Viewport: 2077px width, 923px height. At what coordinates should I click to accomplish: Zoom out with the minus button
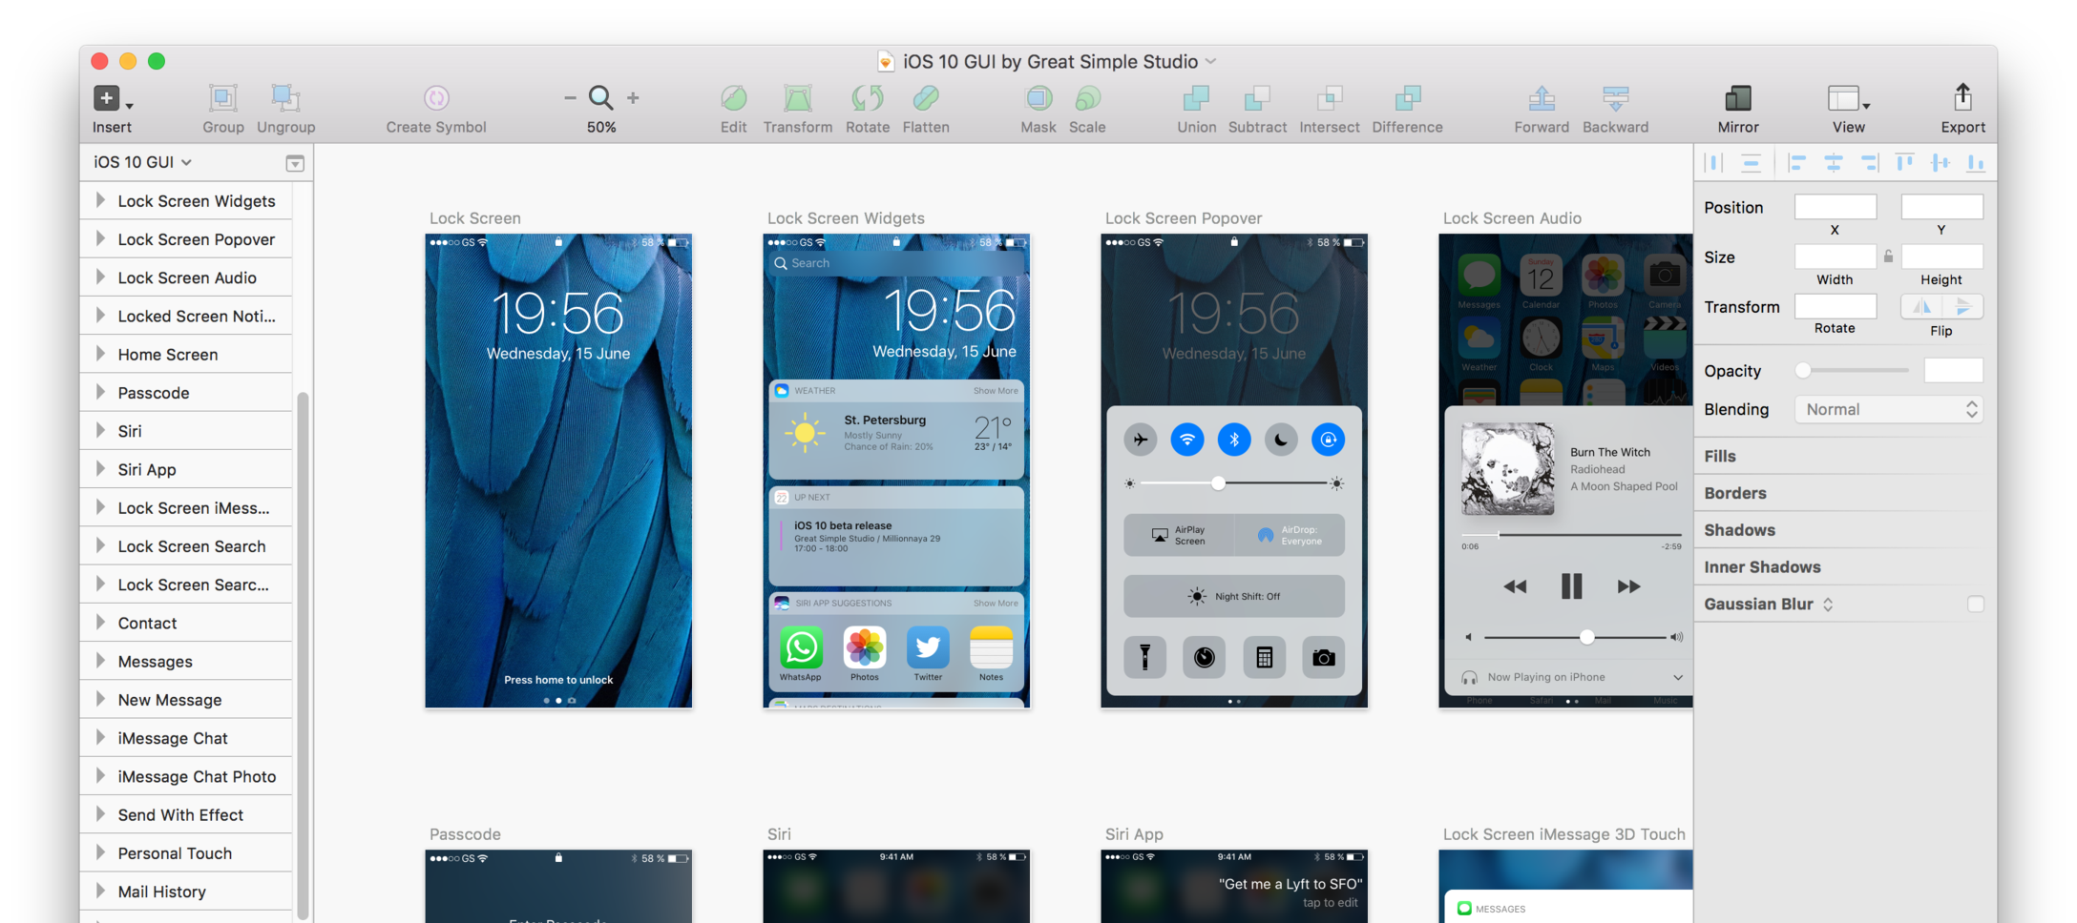click(570, 97)
